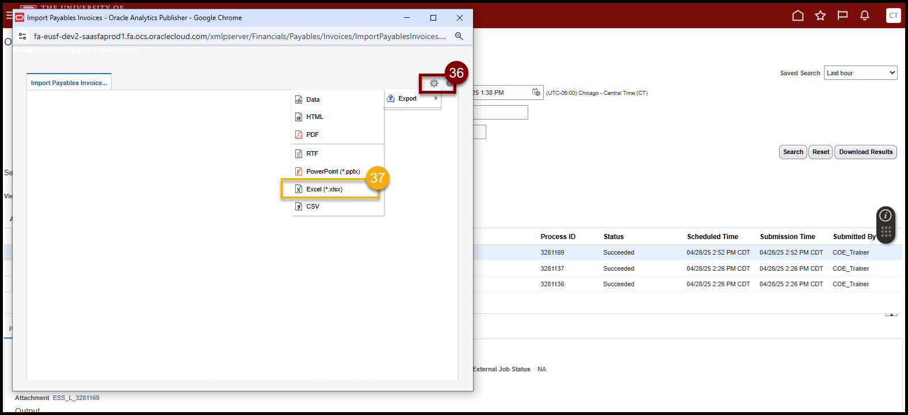The height and width of the screenshot is (415, 908).
Task: Open Favorites star icon in header
Action: (x=820, y=16)
